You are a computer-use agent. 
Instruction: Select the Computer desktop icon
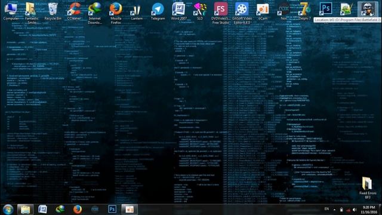(11, 11)
